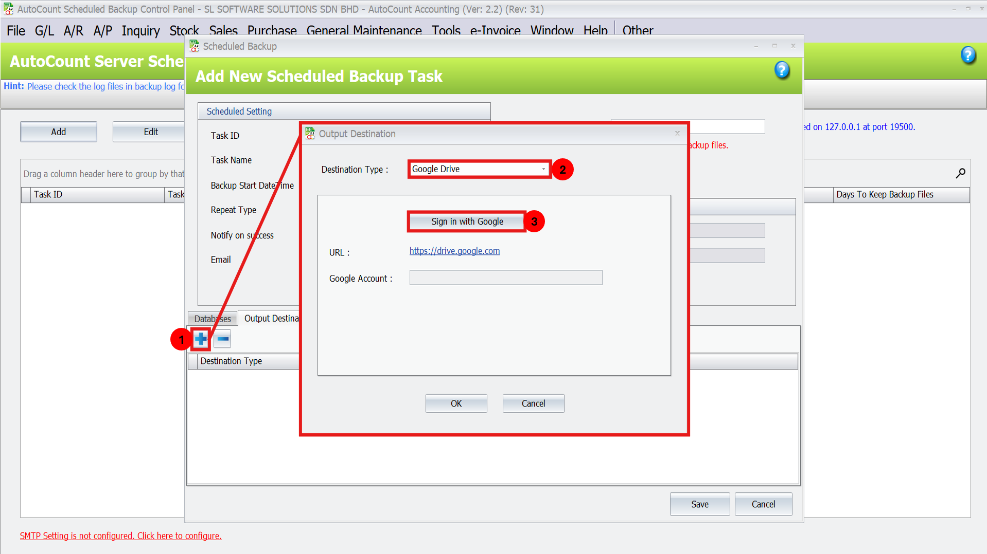Click the Google Account input field
The image size is (987, 554).
tap(505, 278)
